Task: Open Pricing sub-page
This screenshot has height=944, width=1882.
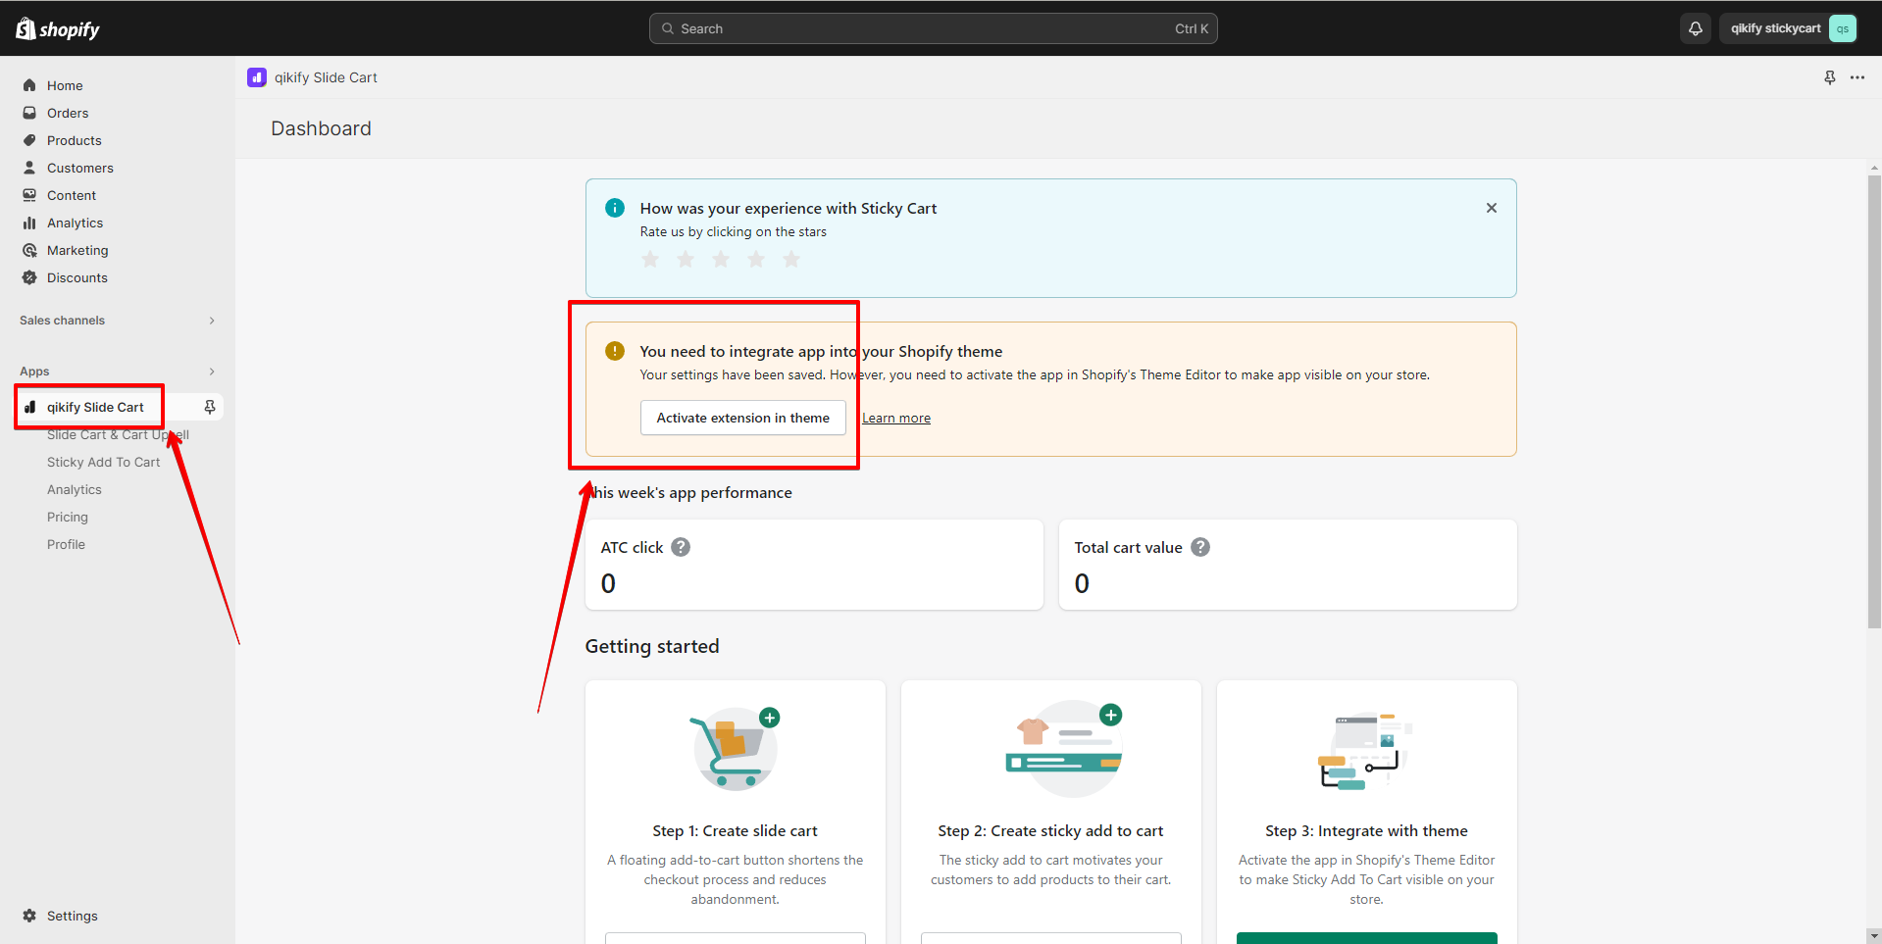Action: coord(68,517)
